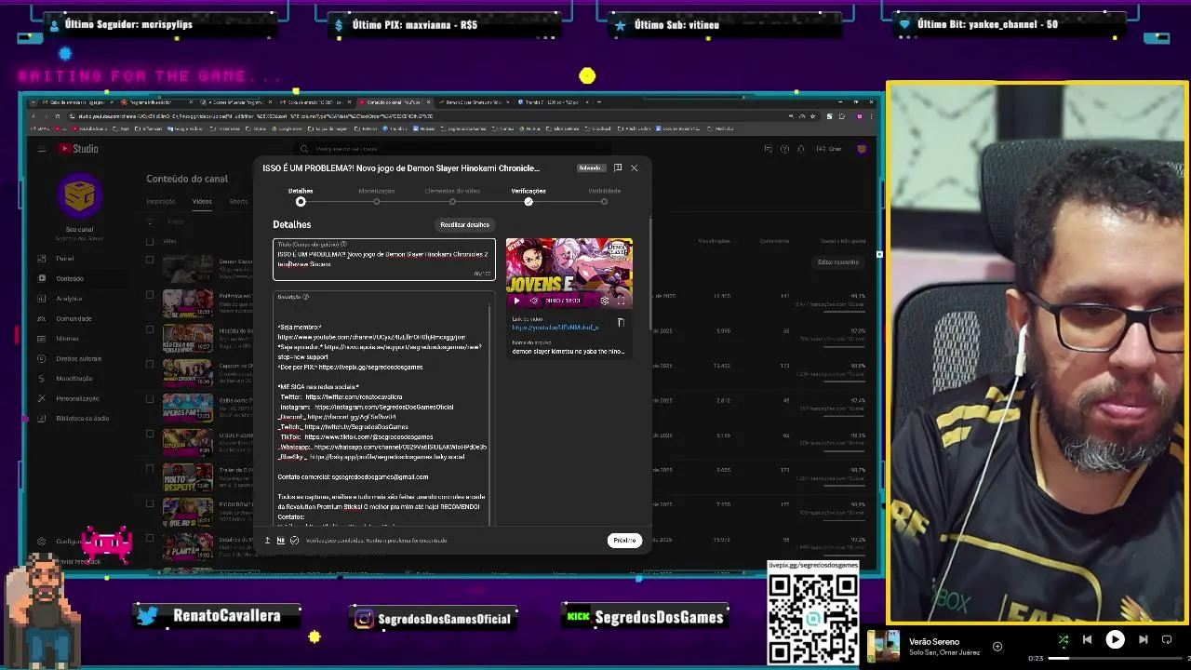Tick the select-all videos checkbox
This screenshot has height=670, width=1191.
150,241
